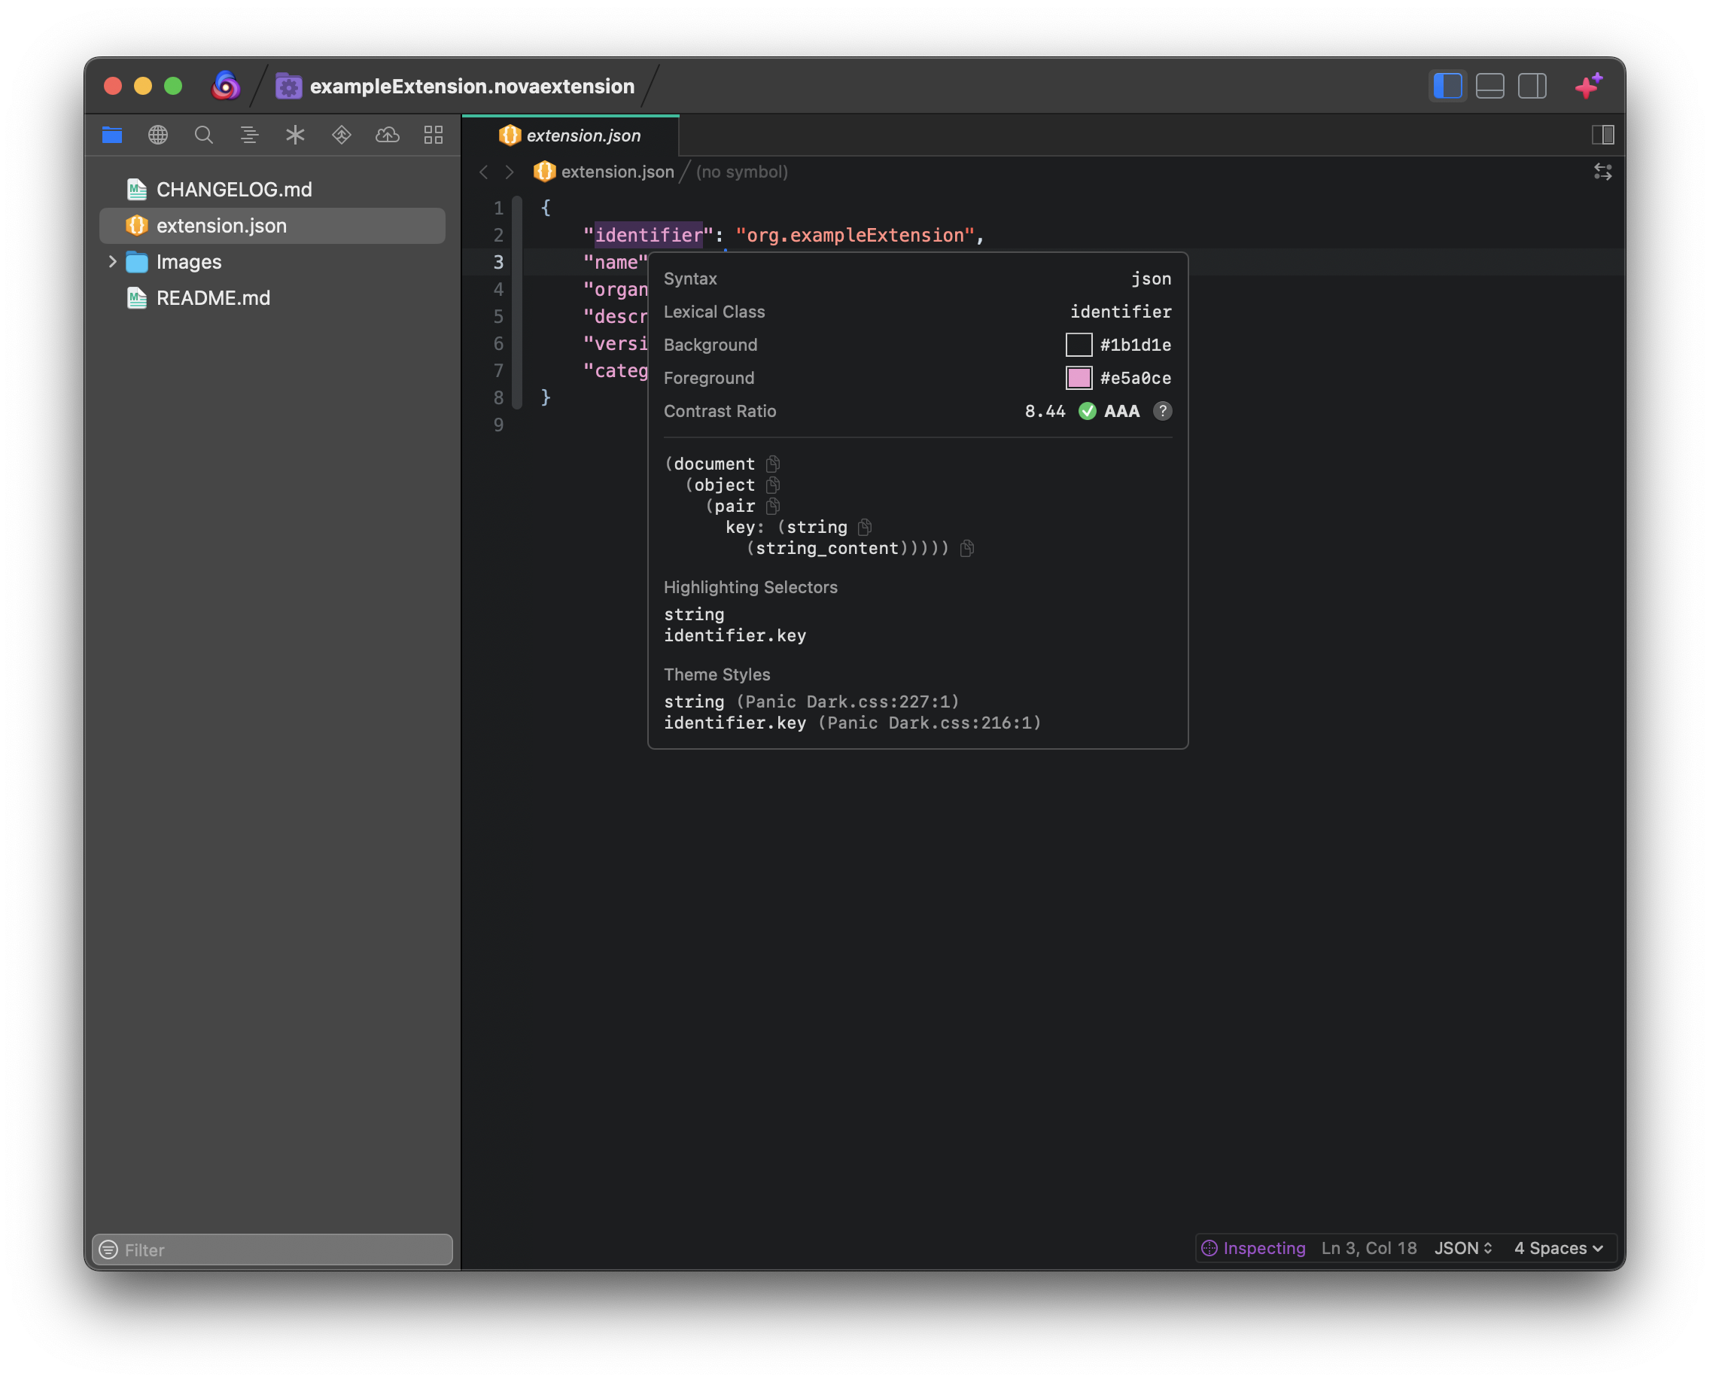Click the Lexical Class value identifier
This screenshot has height=1382, width=1710.
[x=1120, y=312]
